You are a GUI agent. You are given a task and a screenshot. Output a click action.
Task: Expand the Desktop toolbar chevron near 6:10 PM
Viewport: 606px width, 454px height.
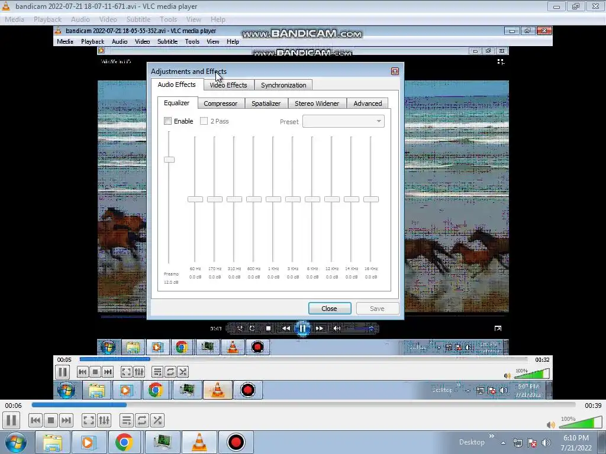[492, 436]
